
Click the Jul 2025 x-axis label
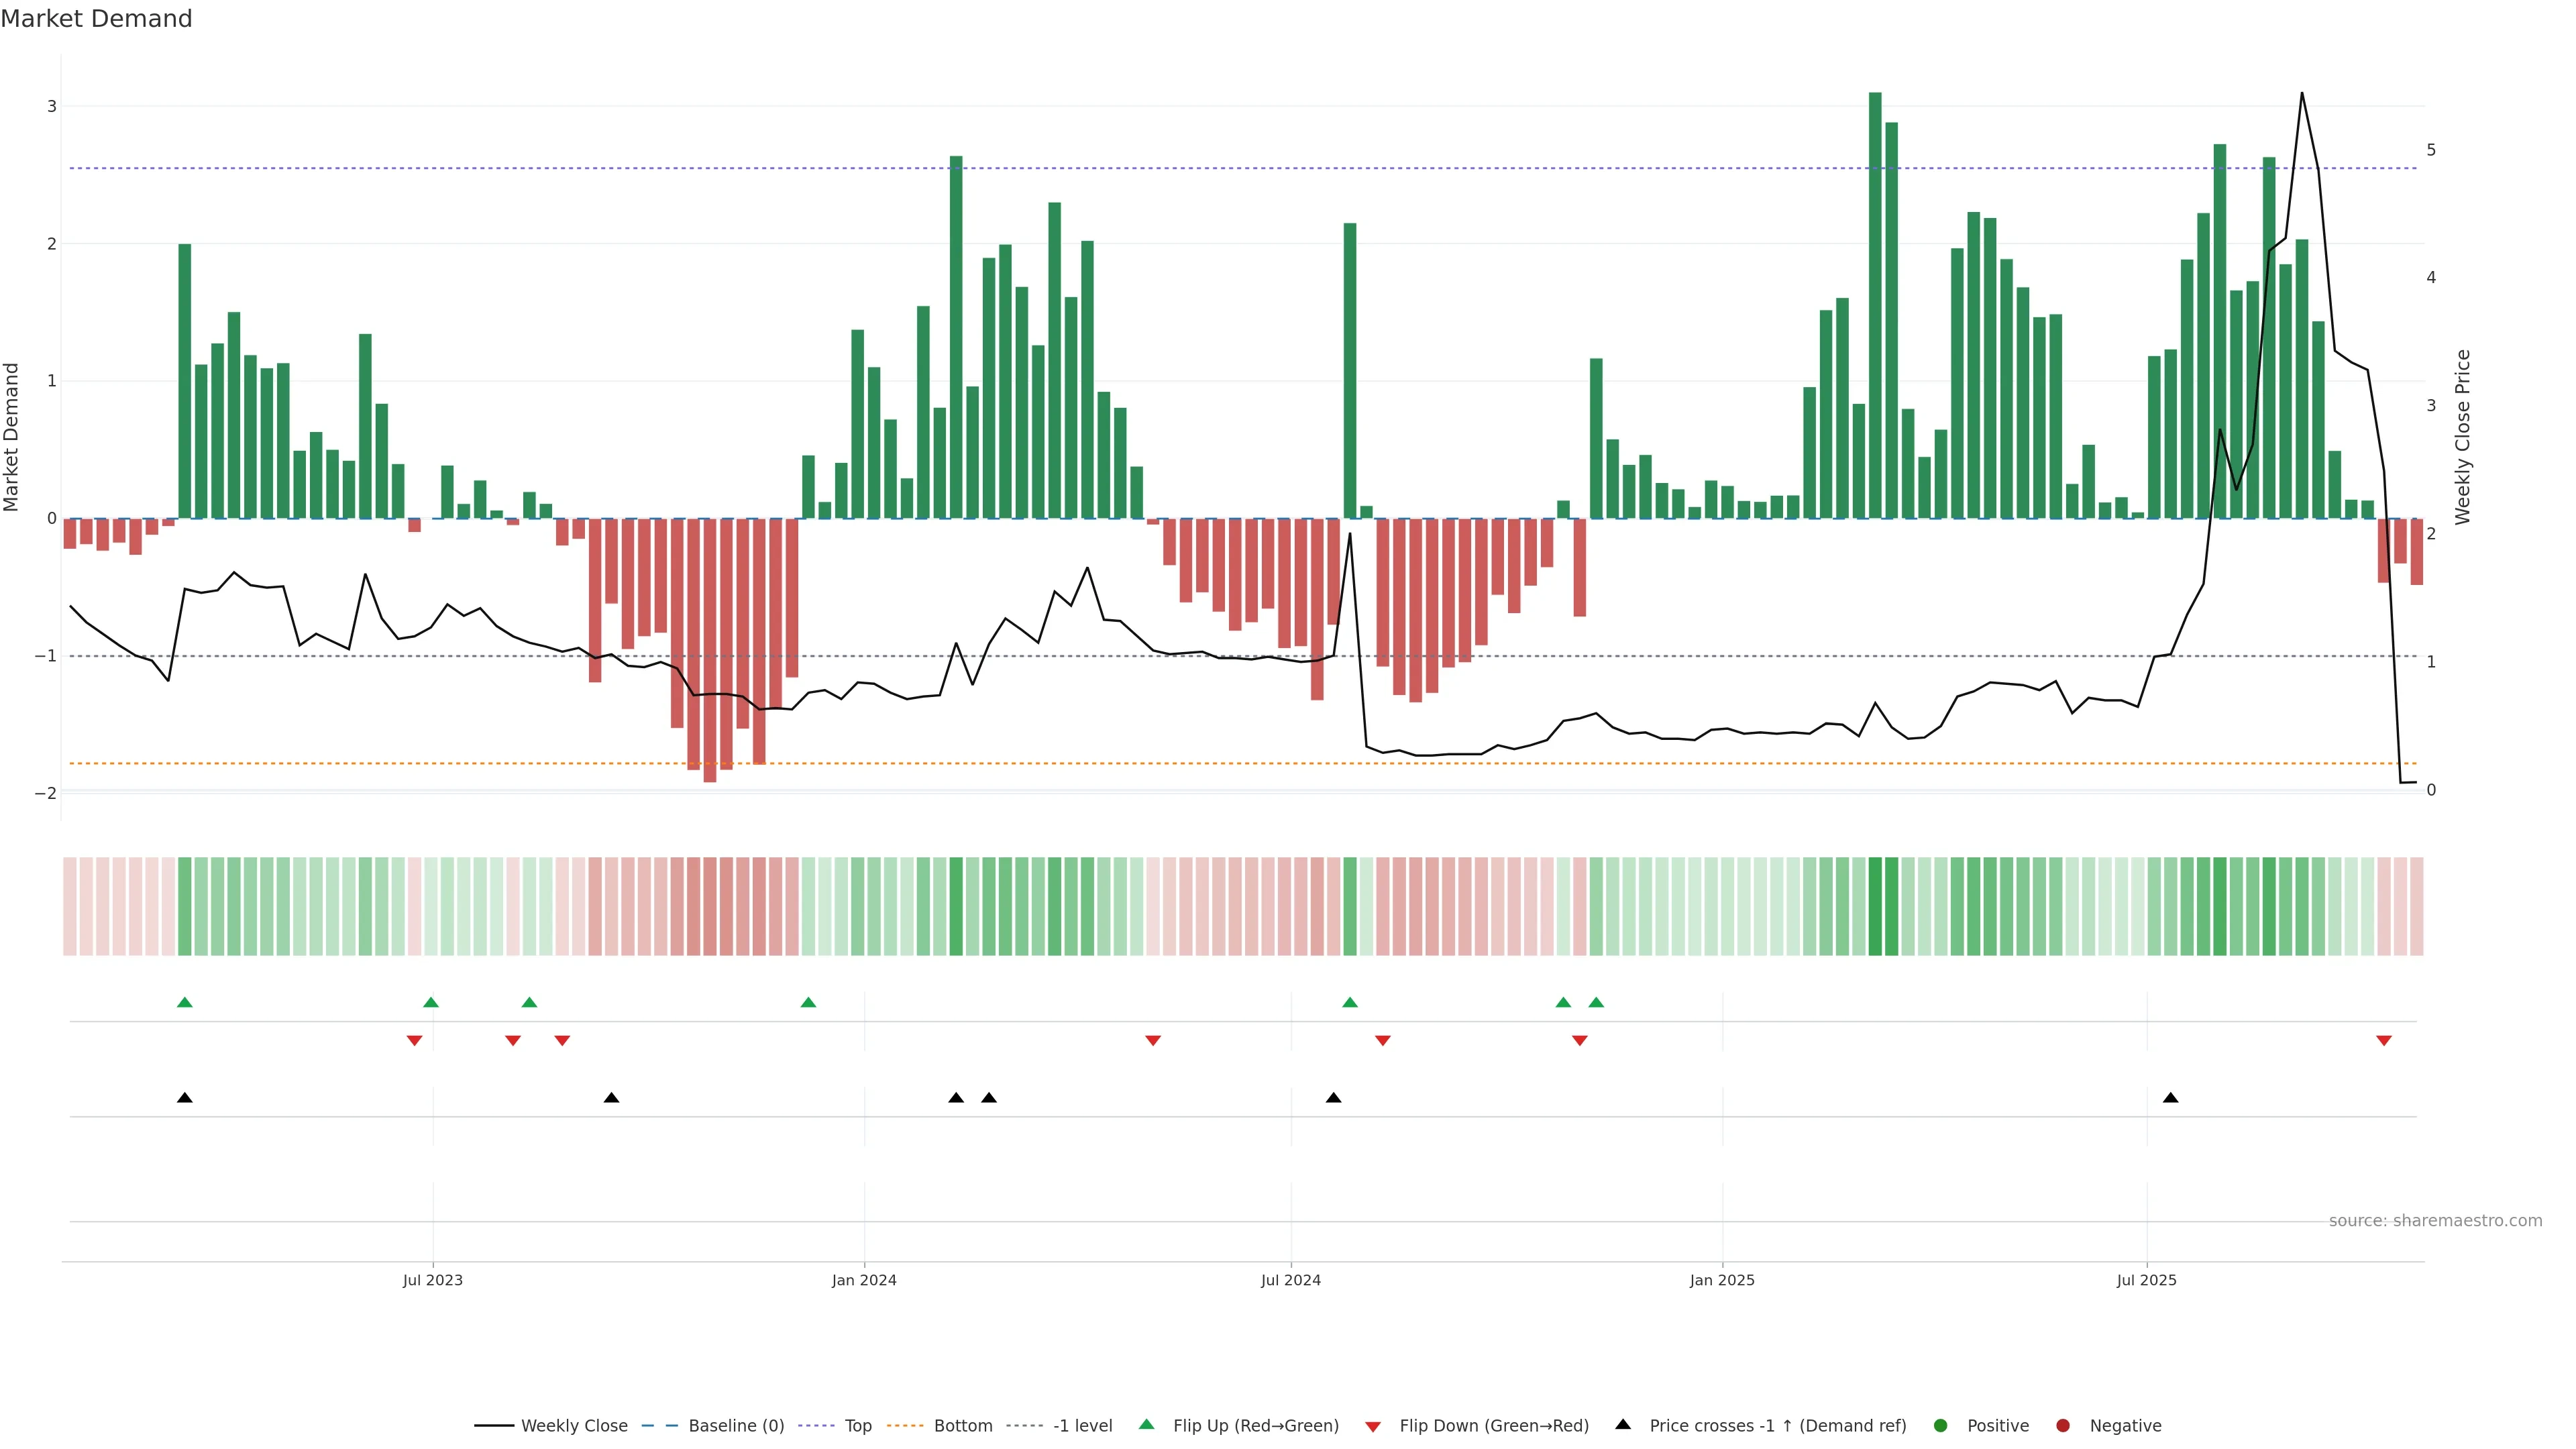tap(2146, 1280)
